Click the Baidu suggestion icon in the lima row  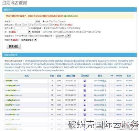point(85,110)
